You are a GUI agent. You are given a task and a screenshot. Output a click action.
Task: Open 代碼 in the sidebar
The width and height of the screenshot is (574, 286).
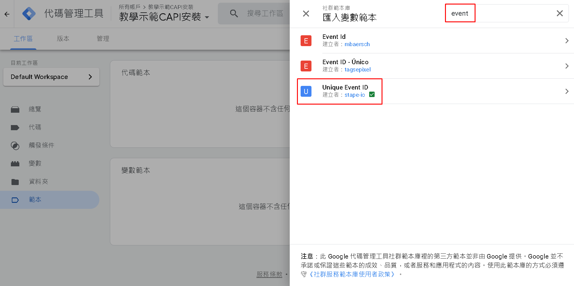point(35,127)
